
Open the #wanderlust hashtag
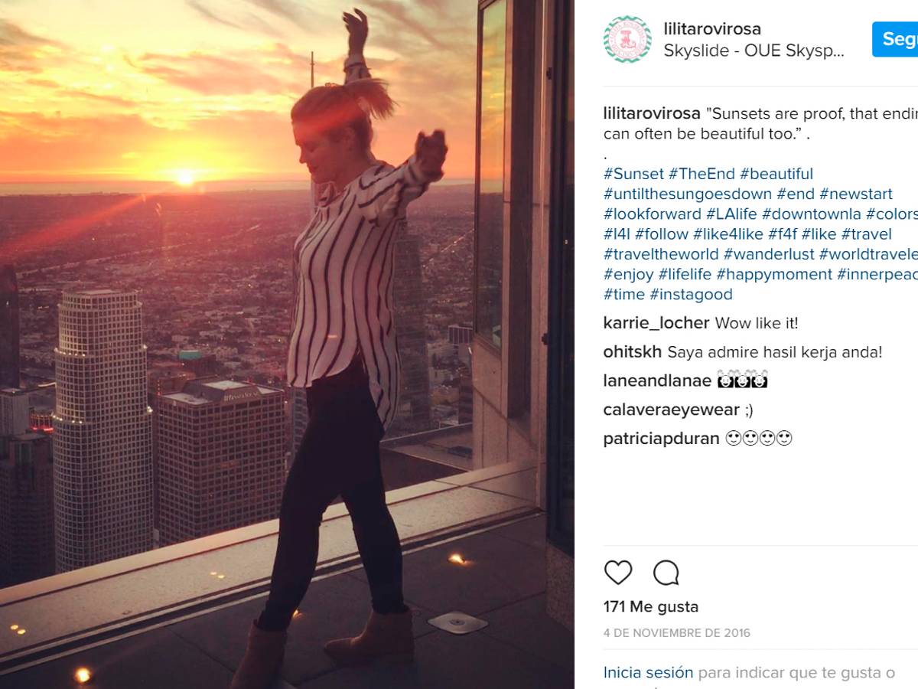click(769, 253)
